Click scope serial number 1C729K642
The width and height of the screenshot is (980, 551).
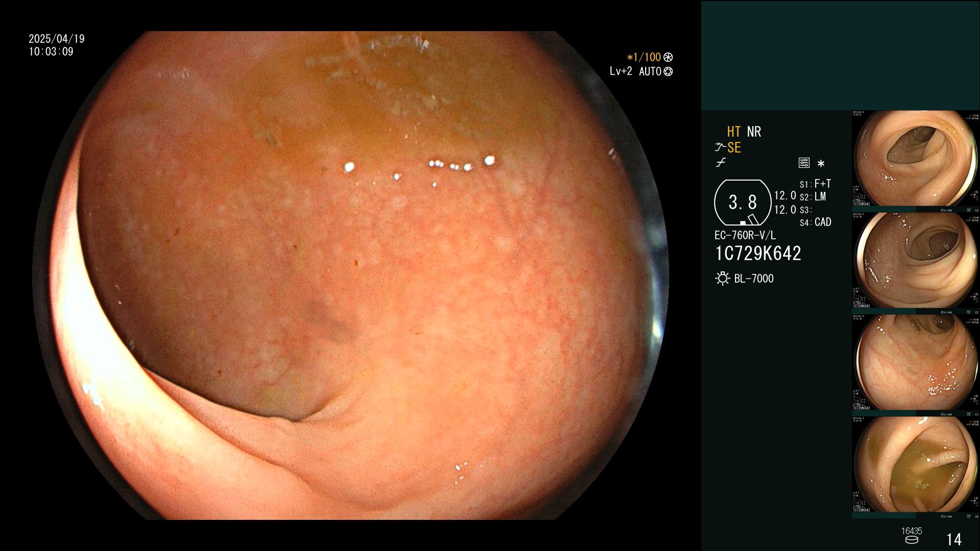(x=758, y=254)
